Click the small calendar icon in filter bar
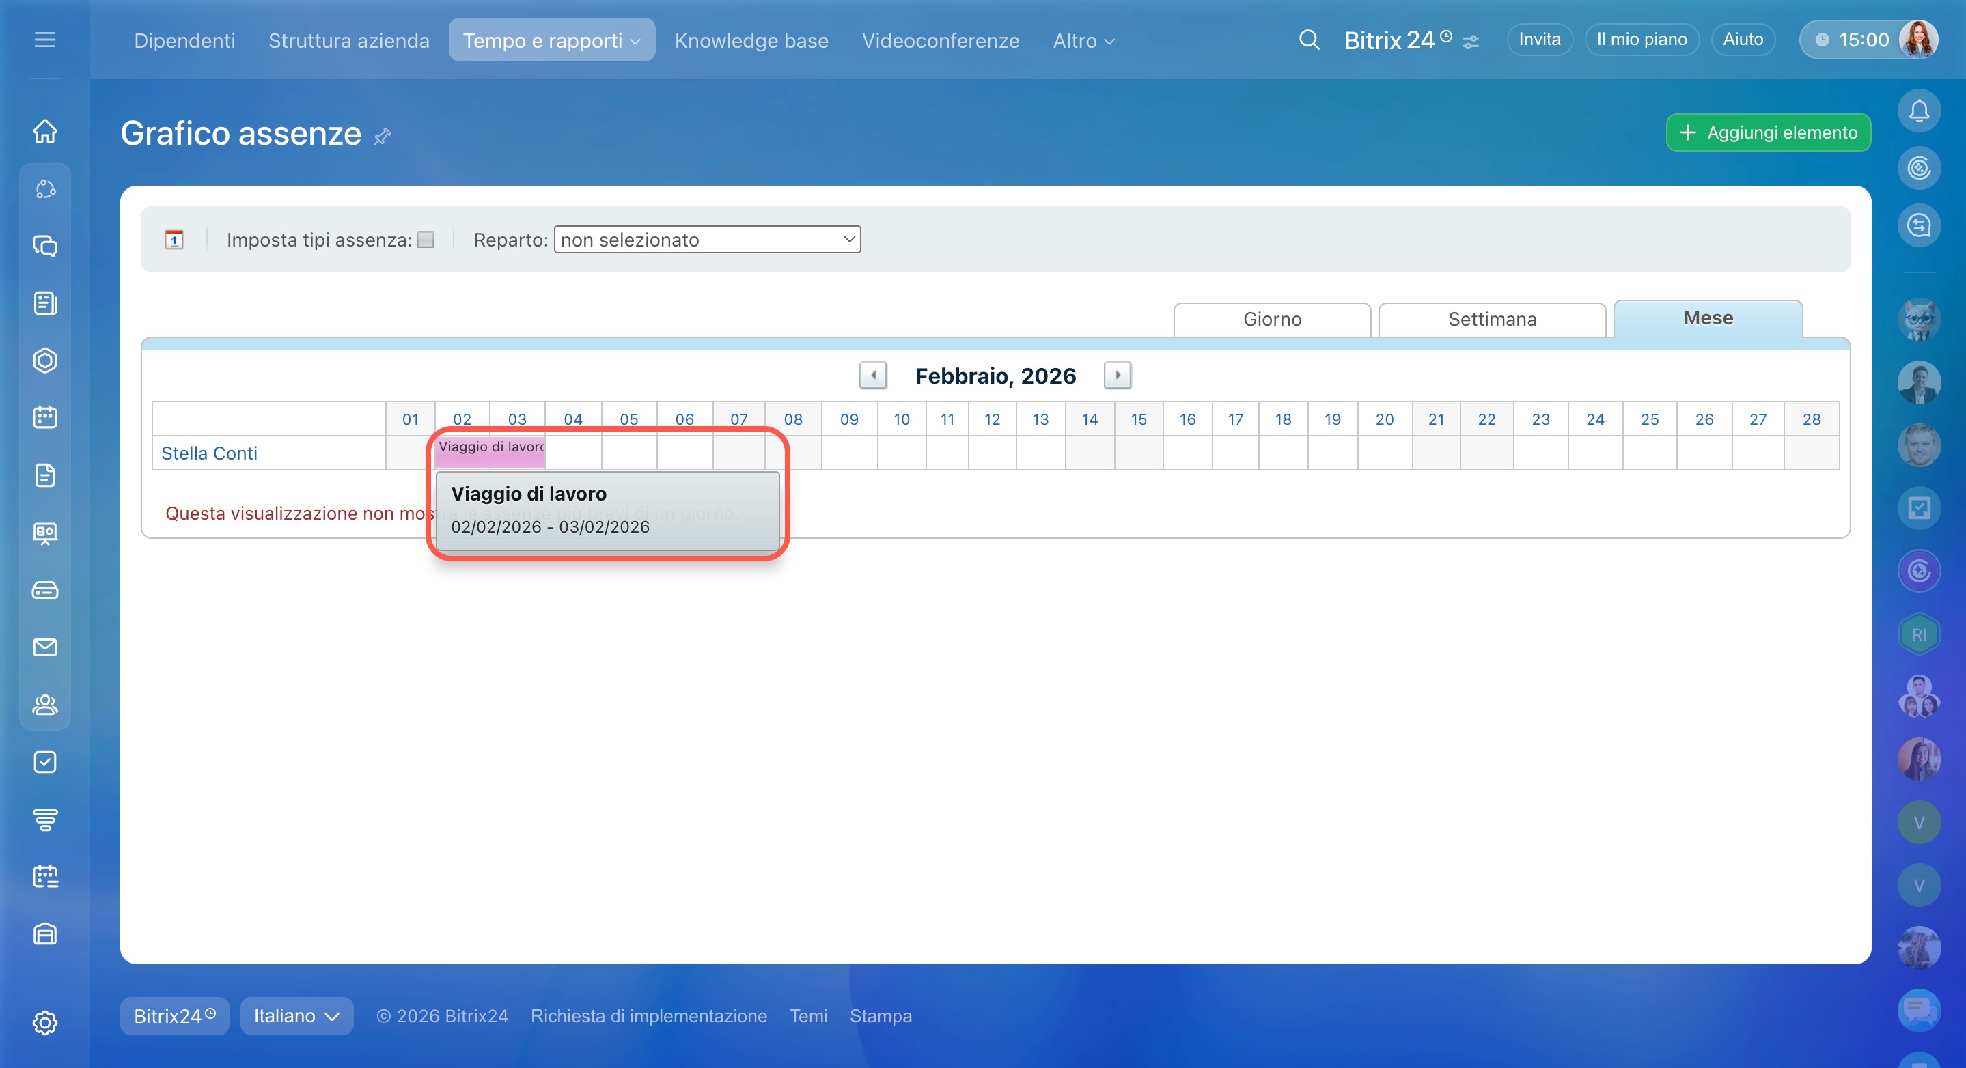The height and width of the screenshot is (1068, 1966). click(x=174, y=240)
